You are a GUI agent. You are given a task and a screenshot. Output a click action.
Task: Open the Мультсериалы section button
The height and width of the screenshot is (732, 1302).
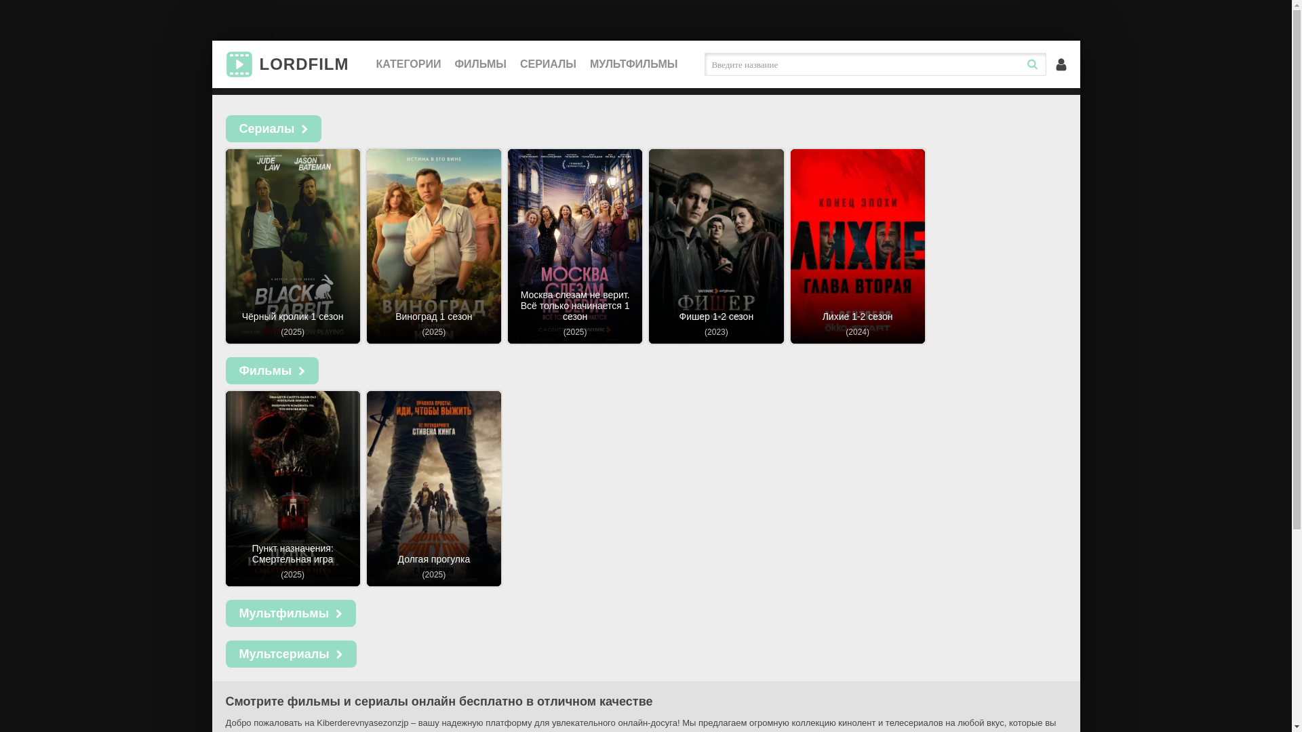[291, 654]
